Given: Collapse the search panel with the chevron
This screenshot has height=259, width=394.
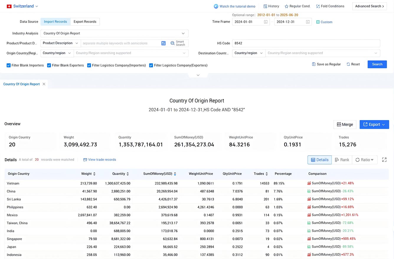Looking at the screenshot, I should (198, 75).
